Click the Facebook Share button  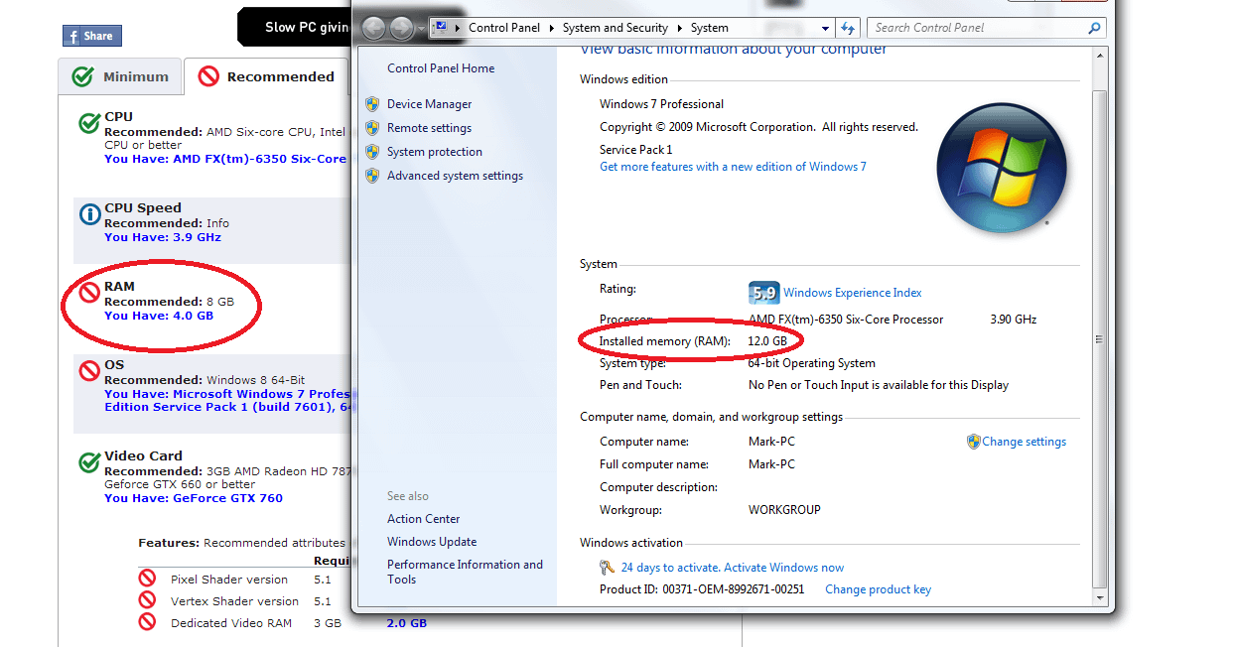point(92,36)
